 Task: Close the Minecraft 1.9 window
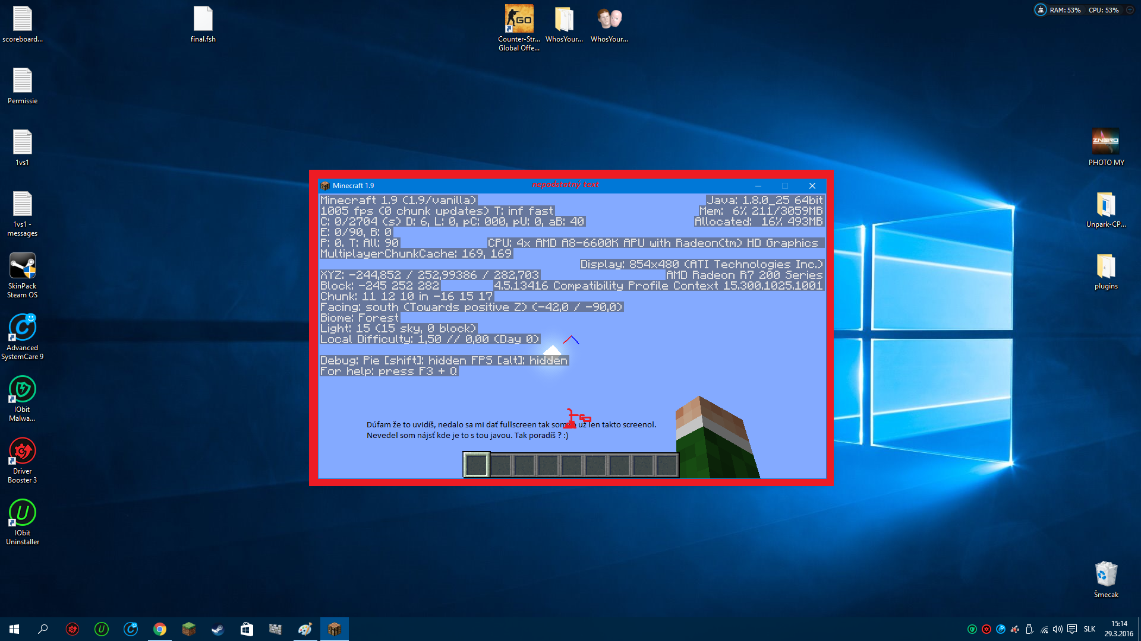(812, 186)
